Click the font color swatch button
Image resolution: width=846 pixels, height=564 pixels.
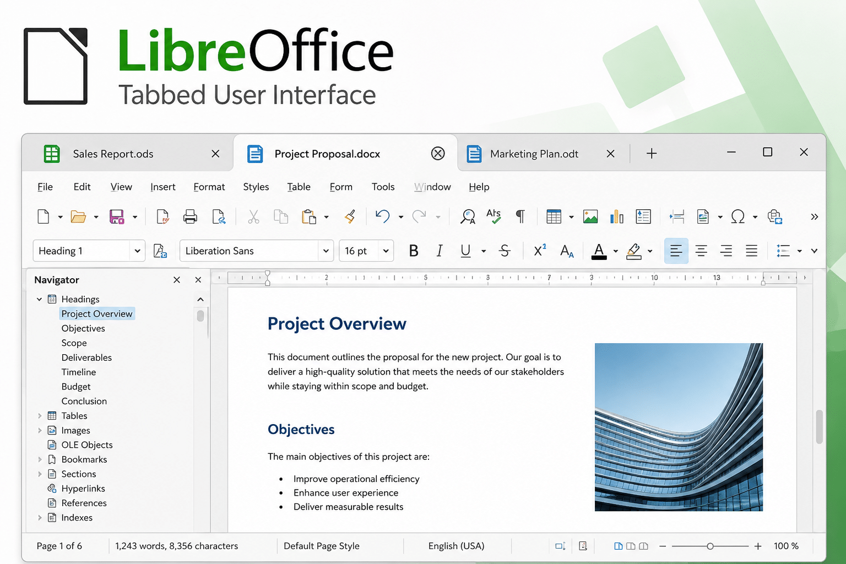click(599, 251)
